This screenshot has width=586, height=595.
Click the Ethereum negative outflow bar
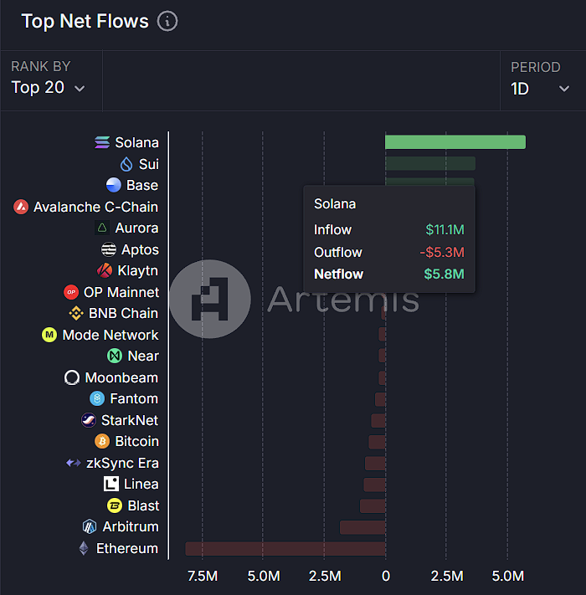tap(285, 549)
